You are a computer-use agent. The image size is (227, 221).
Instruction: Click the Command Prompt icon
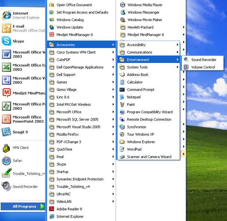coord(122,90)
